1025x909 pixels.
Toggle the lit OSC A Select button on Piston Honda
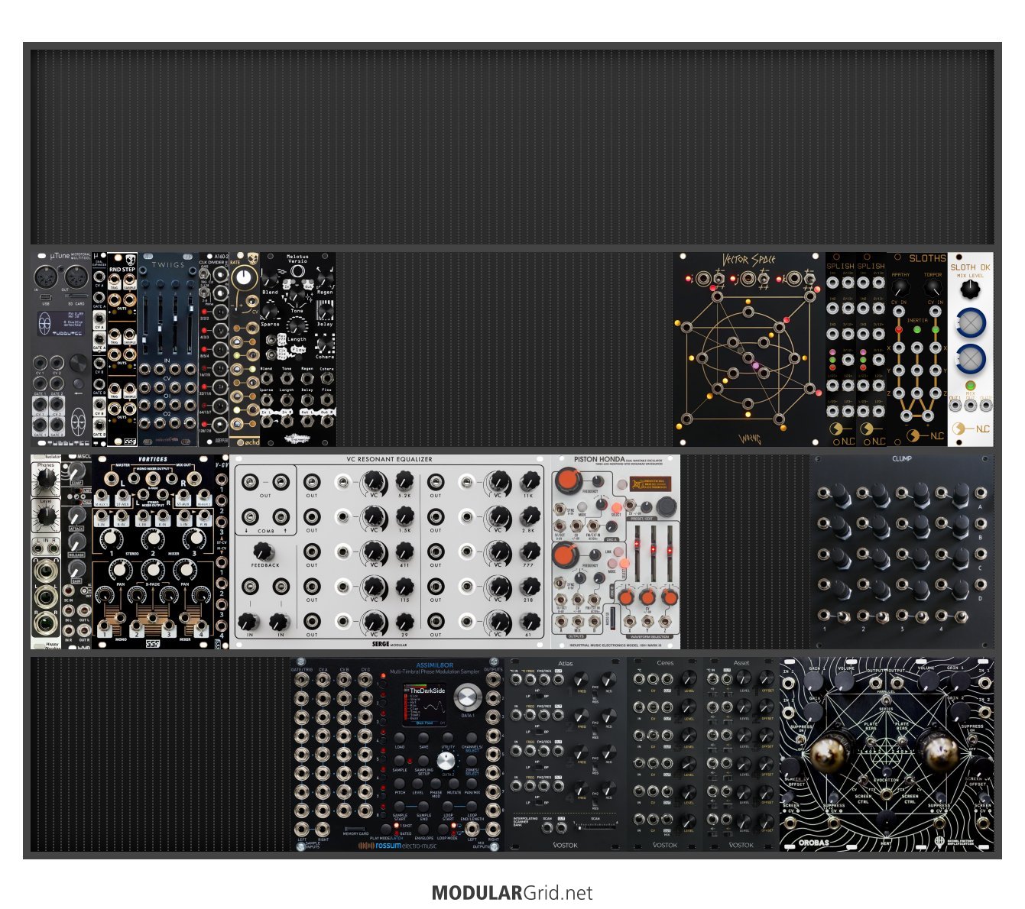click(x=617, y=508)
